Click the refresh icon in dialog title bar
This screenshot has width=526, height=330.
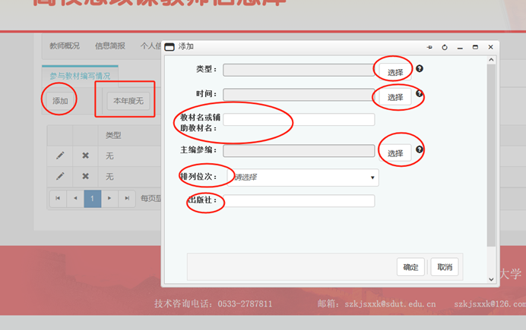(445, 47)
